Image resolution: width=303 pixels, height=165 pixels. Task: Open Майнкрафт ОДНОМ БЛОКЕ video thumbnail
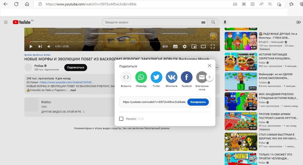click(241, 81)
